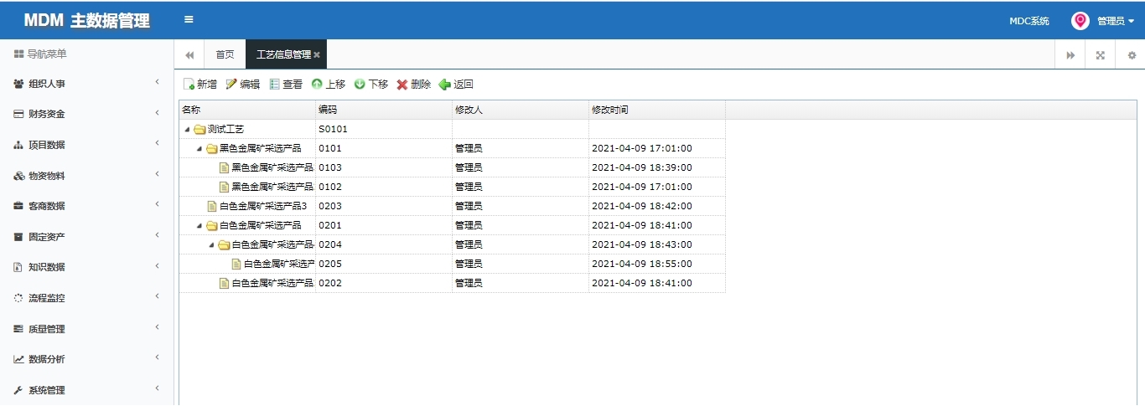This screenshot has height=406, width=1145.
Task: Click the user avatar icon
Action: 1080,21
